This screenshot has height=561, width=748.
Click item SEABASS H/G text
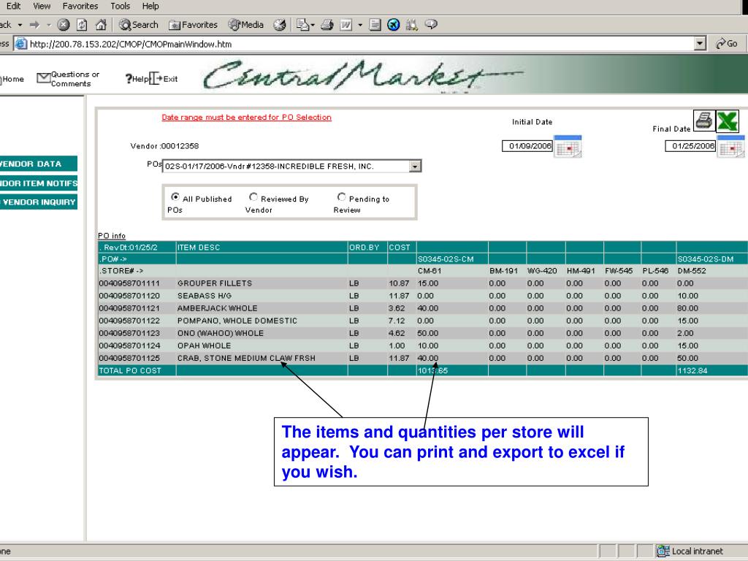(x=205, y=296)
